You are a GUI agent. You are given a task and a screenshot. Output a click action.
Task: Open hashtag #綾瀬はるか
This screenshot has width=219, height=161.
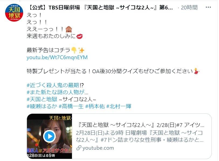[x=42, y=106]
